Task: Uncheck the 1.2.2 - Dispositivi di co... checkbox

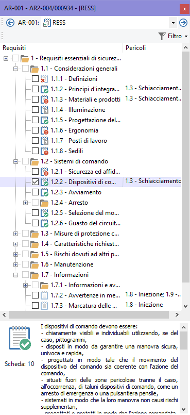Action: [36, 182]
